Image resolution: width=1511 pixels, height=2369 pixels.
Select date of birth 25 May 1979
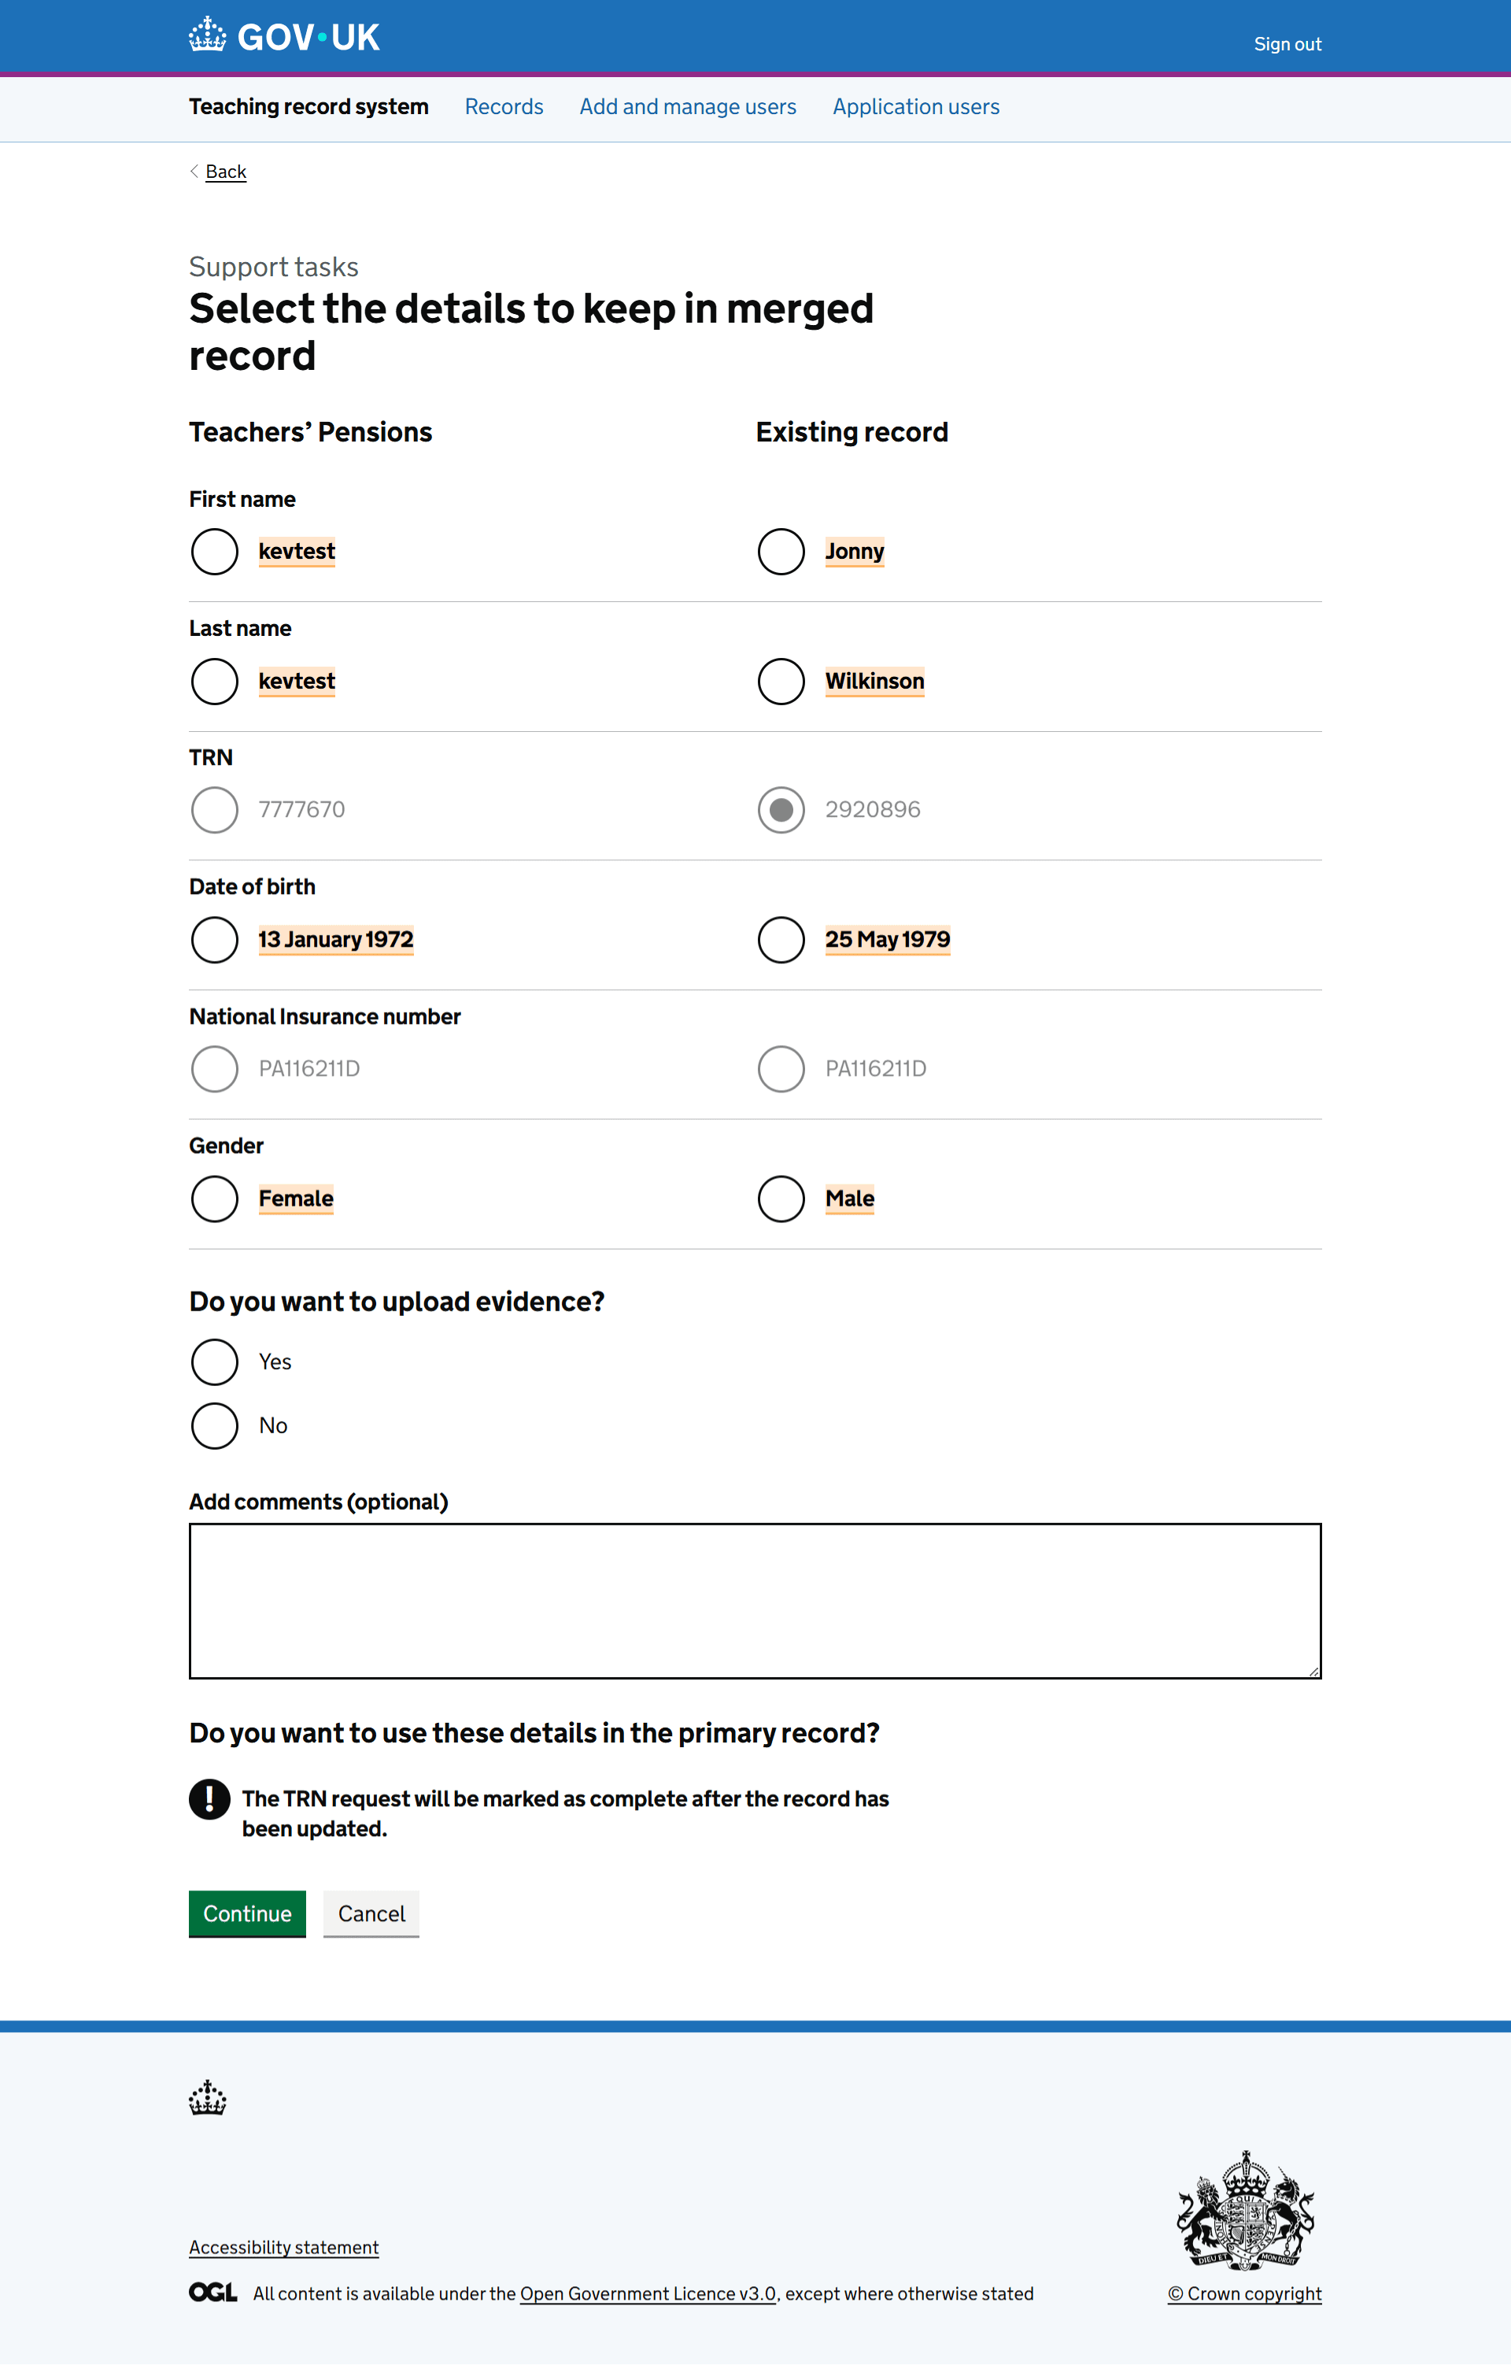[781, 940]
